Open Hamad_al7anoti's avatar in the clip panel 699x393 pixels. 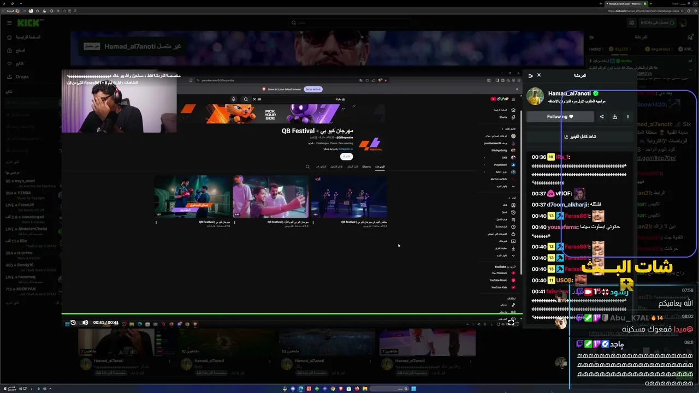pyautogui.click(x=535, y=97)
